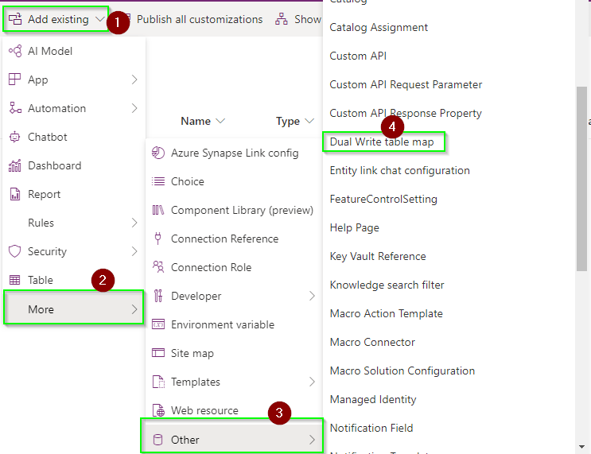Expand the Security submenu chevron
This screenshot has height=454, width=591.
(x=134, y=251)
